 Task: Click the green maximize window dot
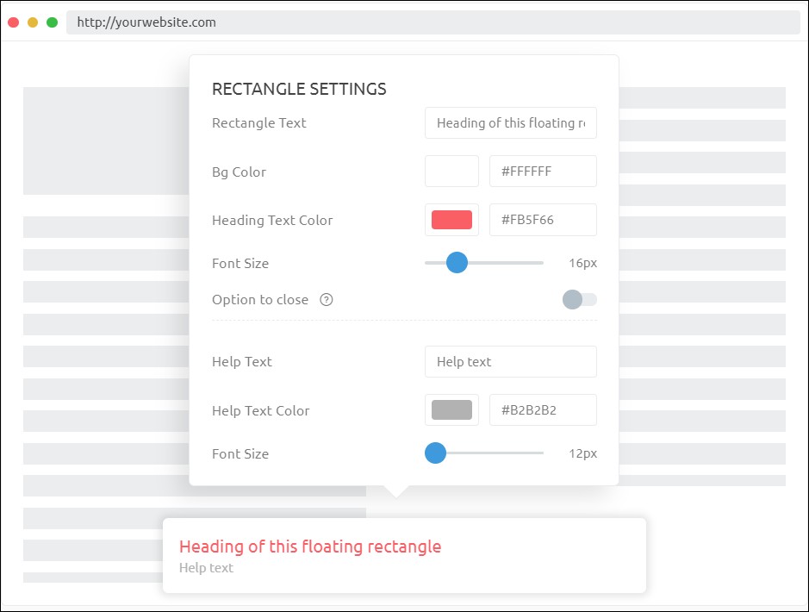click(52, 22)
